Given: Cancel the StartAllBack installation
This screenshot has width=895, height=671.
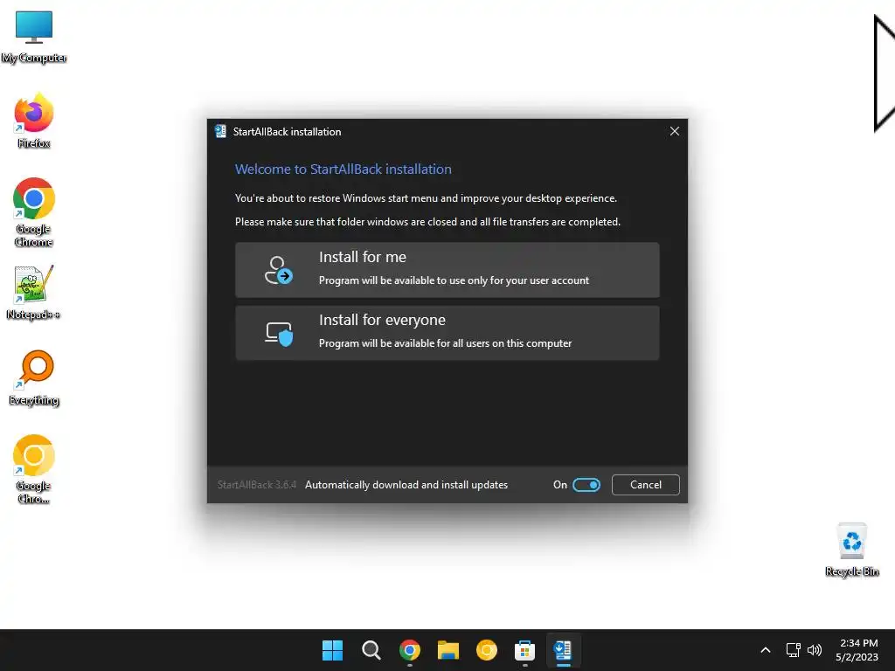Looking at the screenshot, I should point(646,484).
